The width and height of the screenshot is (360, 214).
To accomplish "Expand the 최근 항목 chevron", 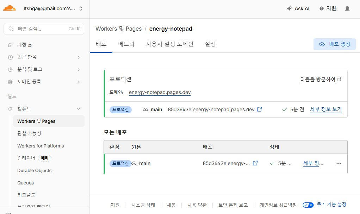I will click(x=79, y=57).
